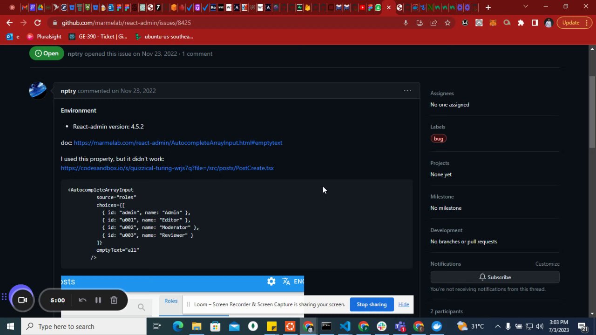Click the translate icon in the embedded screenshot
Screen dimensions: 596x335
[286, 281]
